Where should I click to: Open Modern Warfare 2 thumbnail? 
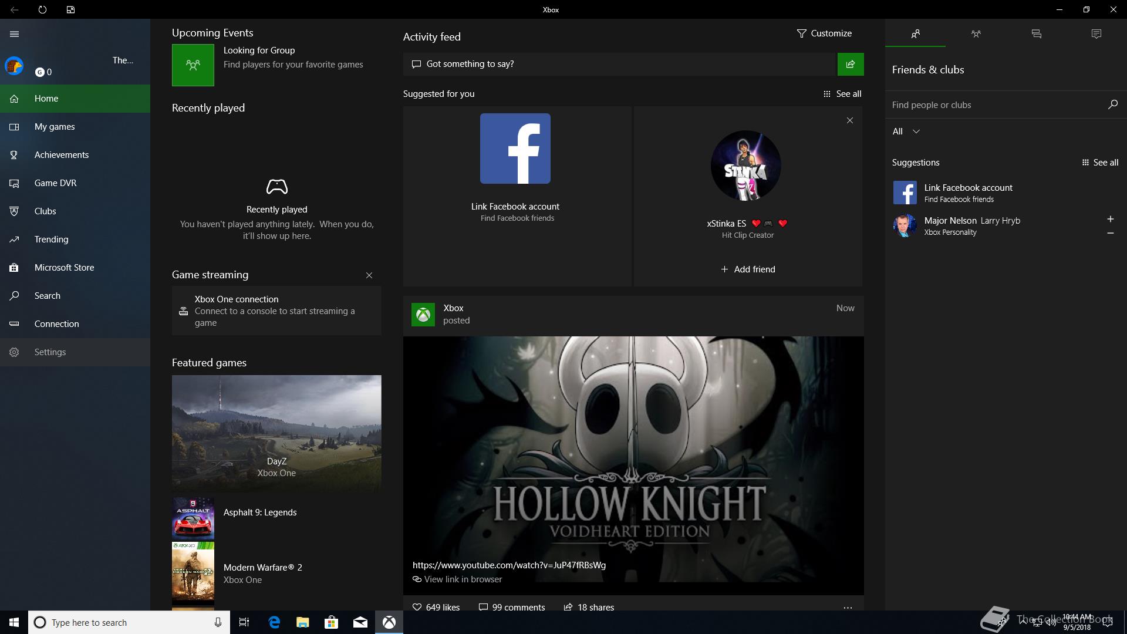coord(193,573)
